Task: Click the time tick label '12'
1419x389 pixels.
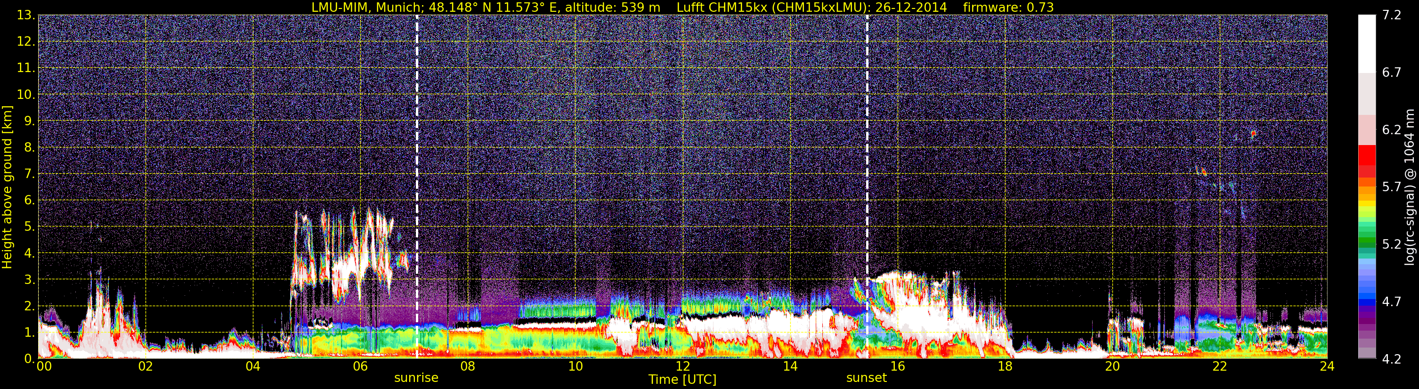Action: pyautogui.click(x=682, y=366)
